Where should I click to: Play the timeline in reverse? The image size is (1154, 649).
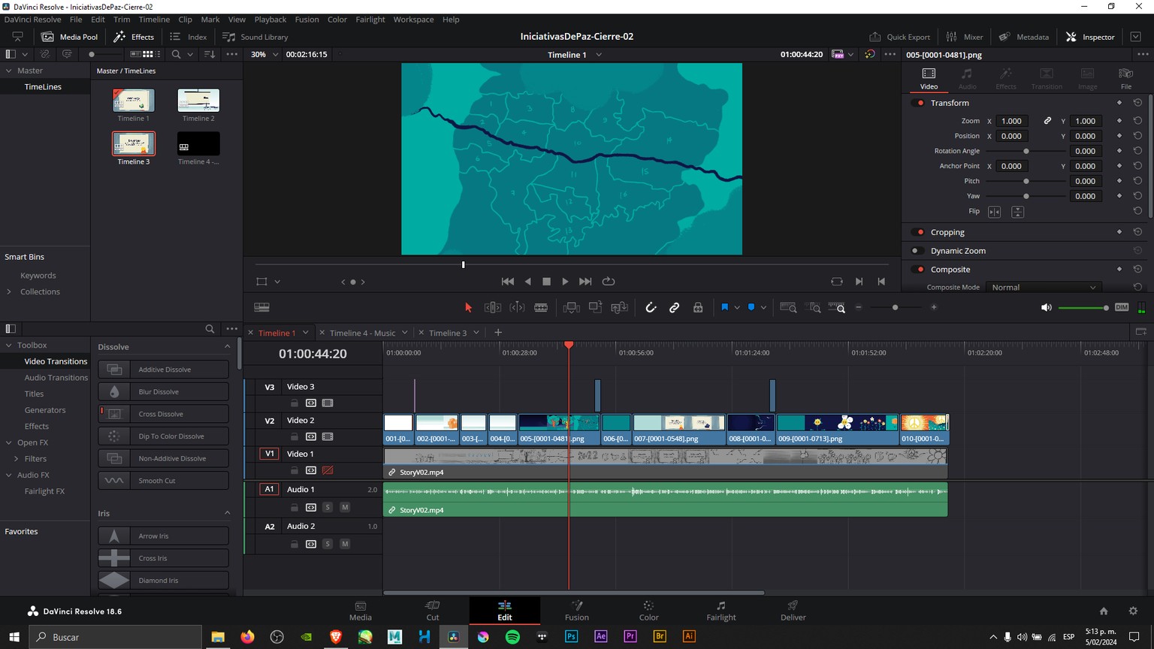click(527, 282)
